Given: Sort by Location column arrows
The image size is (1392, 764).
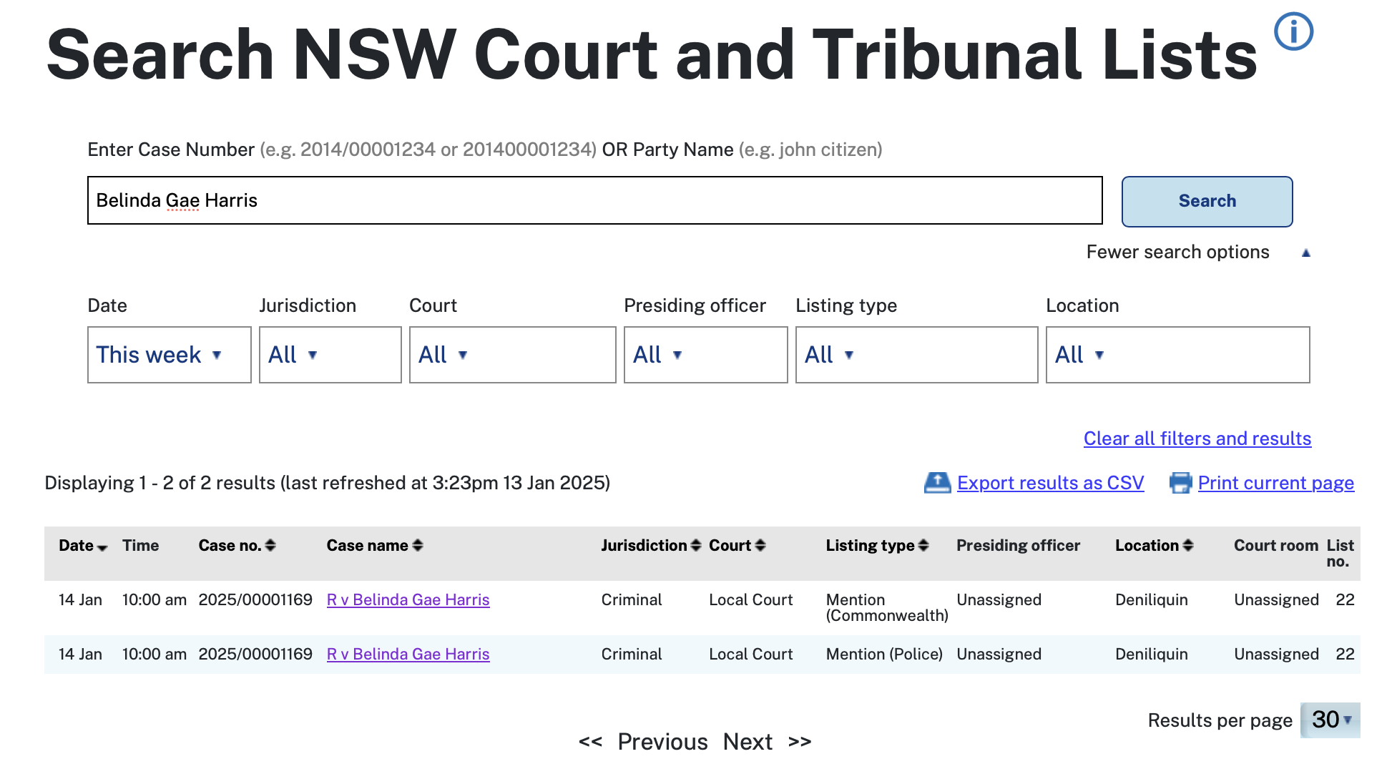Looking at the screenshot, I should (x=1188, y=546).
